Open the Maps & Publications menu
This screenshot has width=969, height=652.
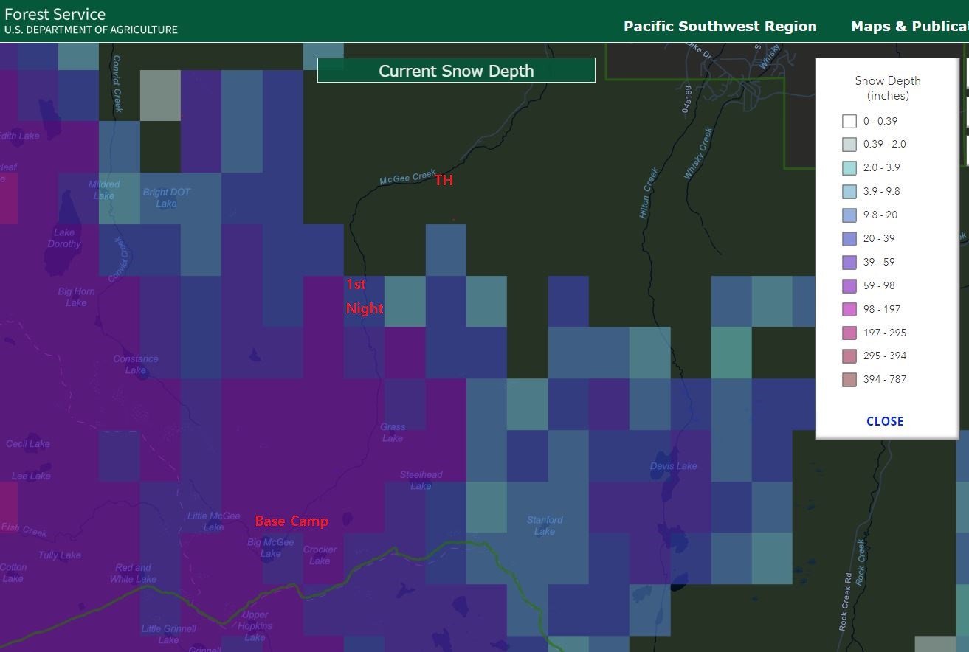(x=909, y=27)
